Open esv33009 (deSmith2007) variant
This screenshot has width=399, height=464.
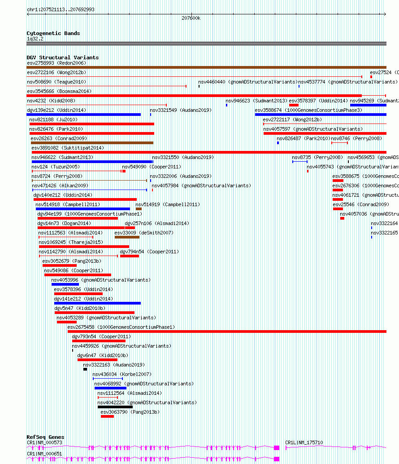point(144,234)
